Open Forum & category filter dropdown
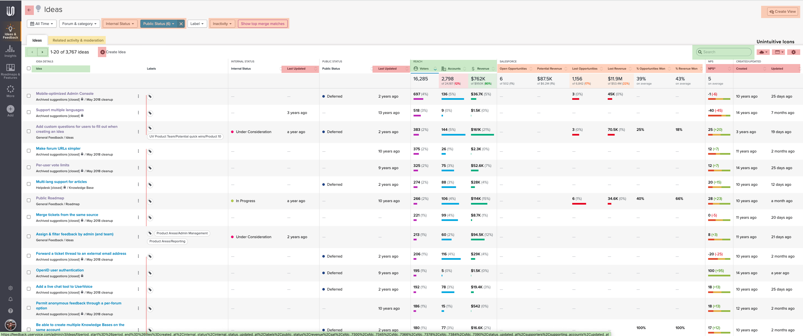The height and width of the screenshot is (336, 803). tap(80, 24)
